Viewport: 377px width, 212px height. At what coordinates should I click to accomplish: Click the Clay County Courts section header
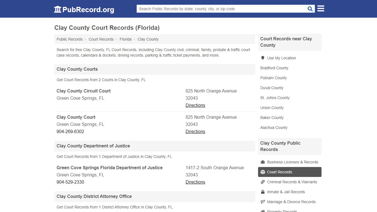(x=155, y=69)
